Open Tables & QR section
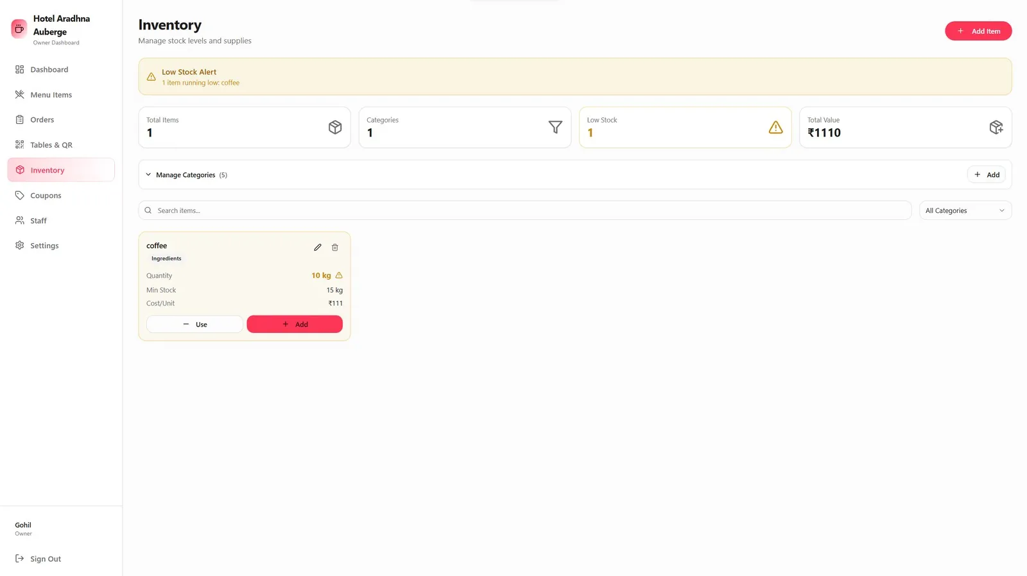 click(x=61, y=145)
